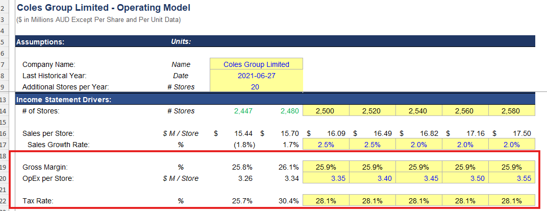Select the 2,520 stores cell
Screen dimensions: 547x211
372,111
